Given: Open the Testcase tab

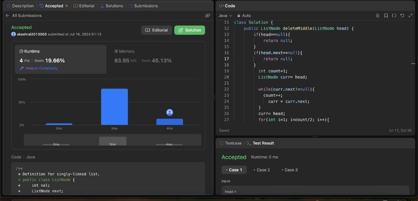Looking at the screenshot, I should 230,143.
